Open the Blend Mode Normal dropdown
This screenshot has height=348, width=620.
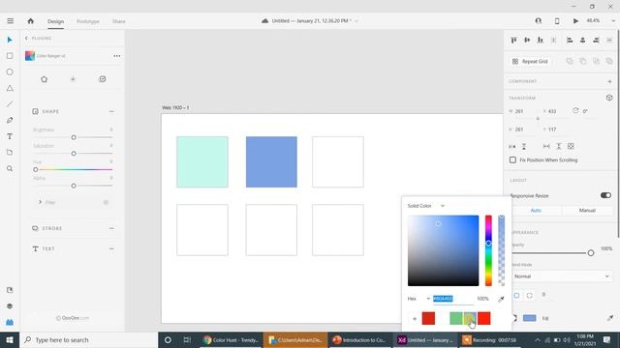[561, 276]
